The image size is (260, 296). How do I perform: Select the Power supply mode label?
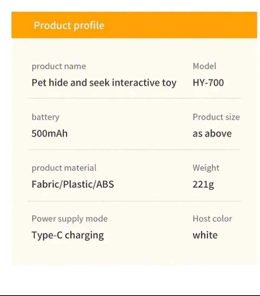(x=70, y=219)
